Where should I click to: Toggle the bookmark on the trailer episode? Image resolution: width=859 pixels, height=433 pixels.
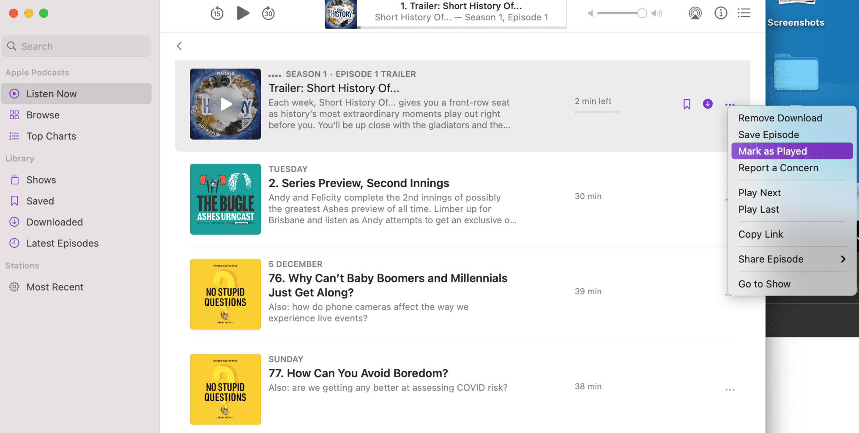pyautogui.click(x=687, y=104)
